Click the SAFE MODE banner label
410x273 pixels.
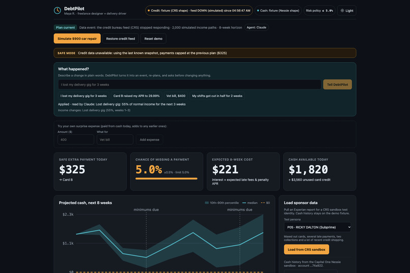click(67, 53)
